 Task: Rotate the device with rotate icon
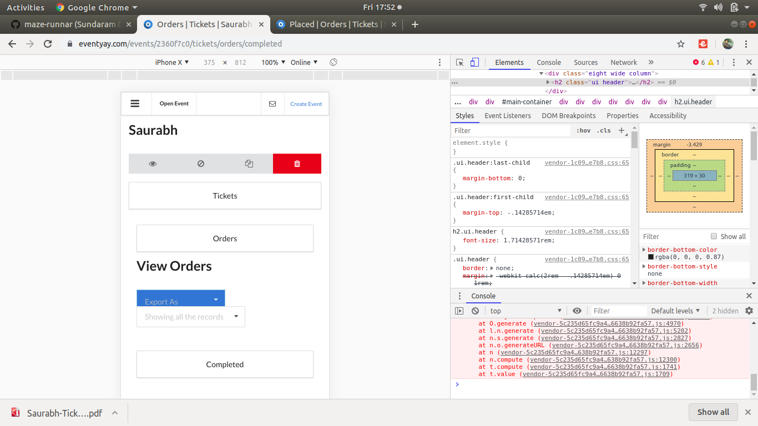(x=333, y=62)
